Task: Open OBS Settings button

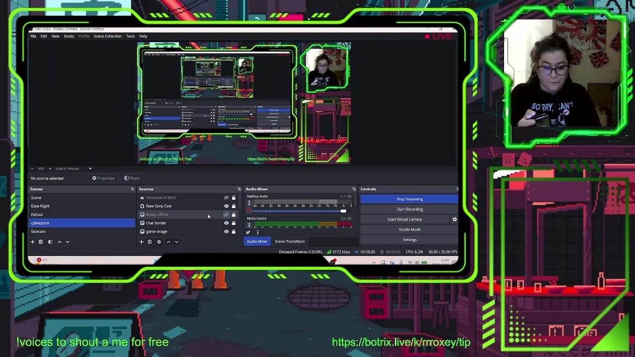Action: [409, 240]
